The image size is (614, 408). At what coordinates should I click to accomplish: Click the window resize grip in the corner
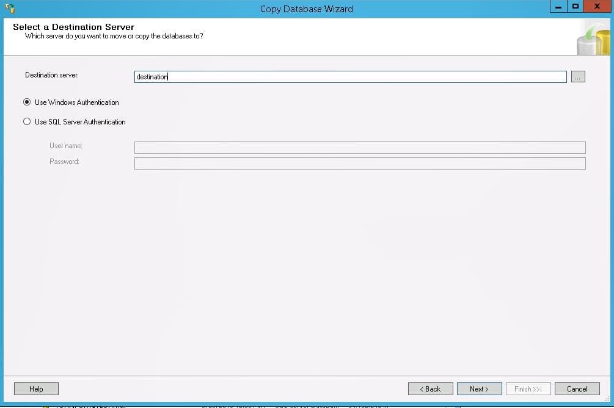[x=607, y=399]
